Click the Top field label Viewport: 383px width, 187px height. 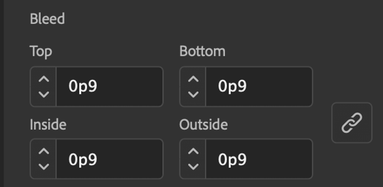click(41, 52)
